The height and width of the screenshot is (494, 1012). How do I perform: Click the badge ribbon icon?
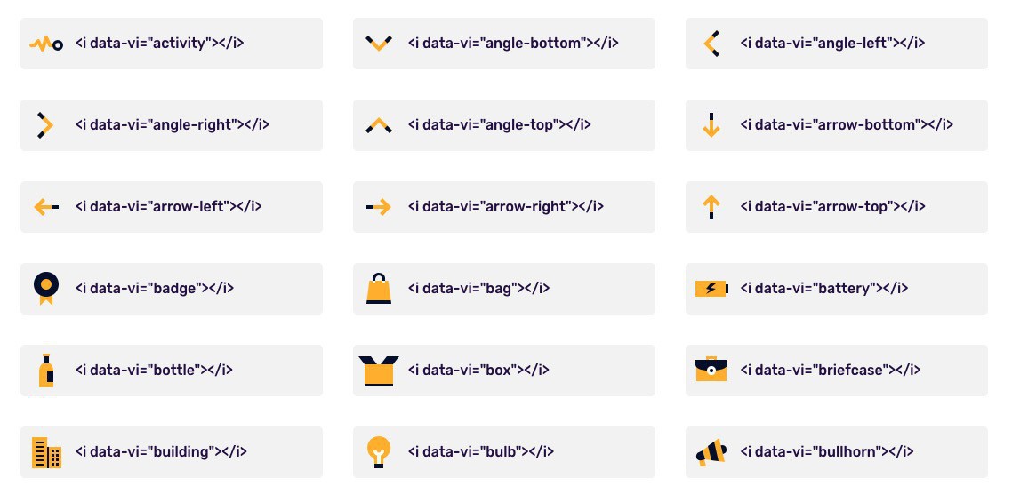click(45, 288)
